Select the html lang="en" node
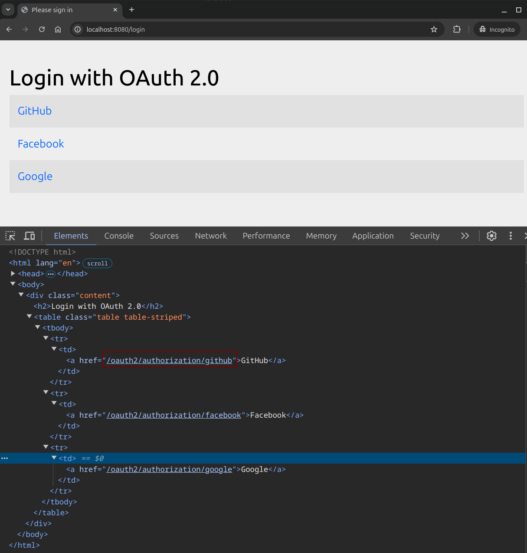The width and height of the screenshot is (527, 553). click(45, 263)
